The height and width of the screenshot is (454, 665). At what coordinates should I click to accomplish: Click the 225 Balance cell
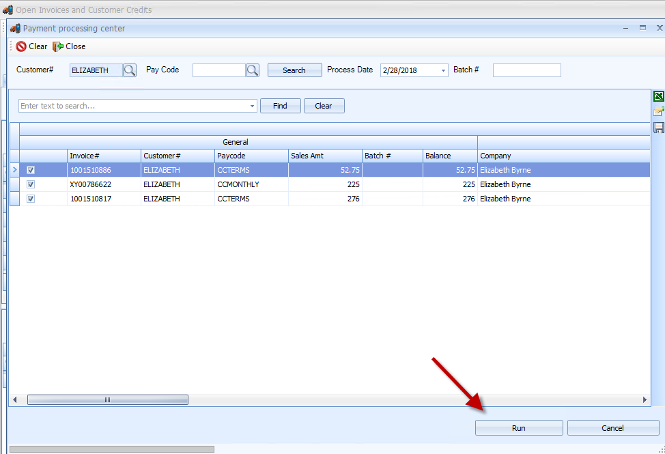(451, 184)
